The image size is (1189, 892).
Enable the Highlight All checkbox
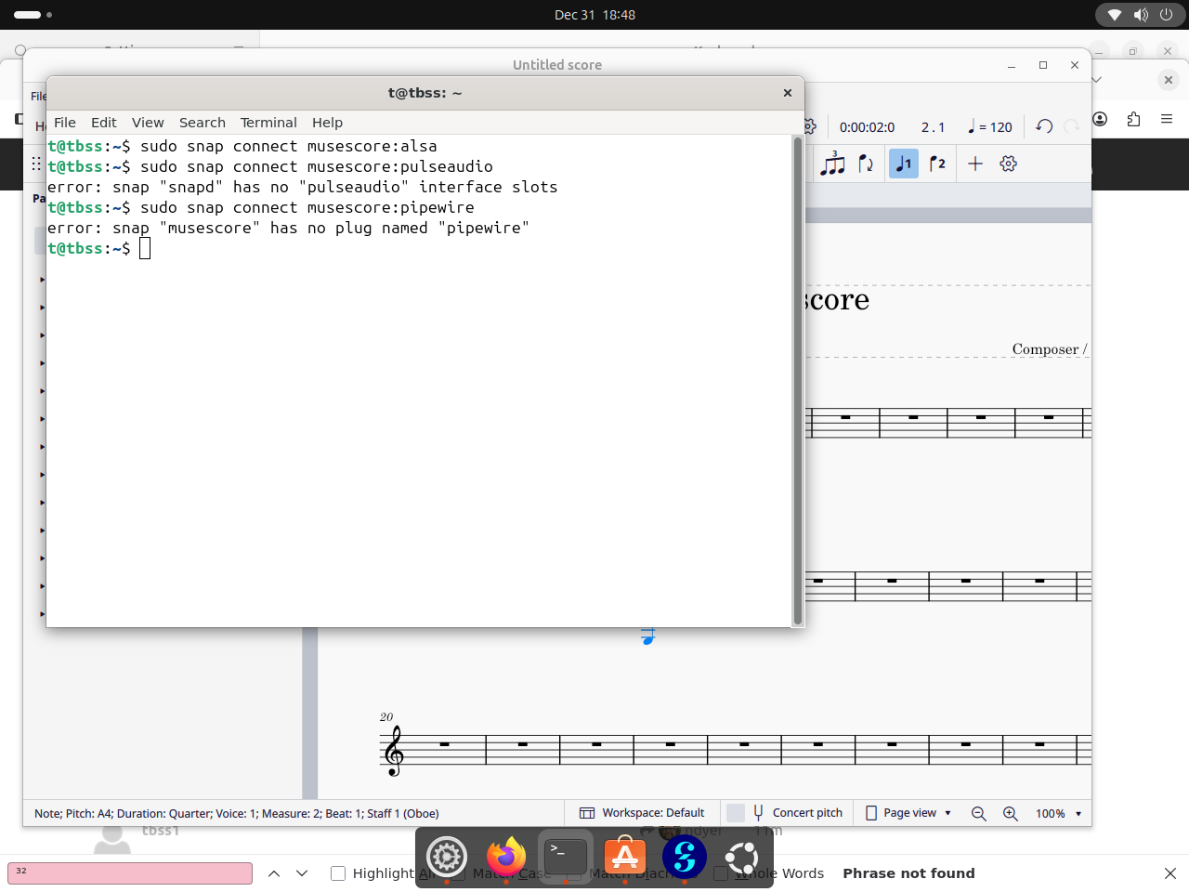point(338,873)
